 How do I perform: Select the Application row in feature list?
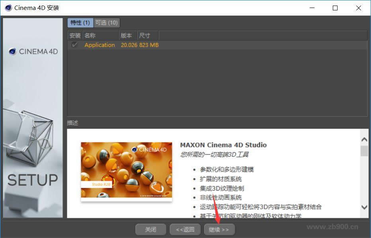point(100,45)
